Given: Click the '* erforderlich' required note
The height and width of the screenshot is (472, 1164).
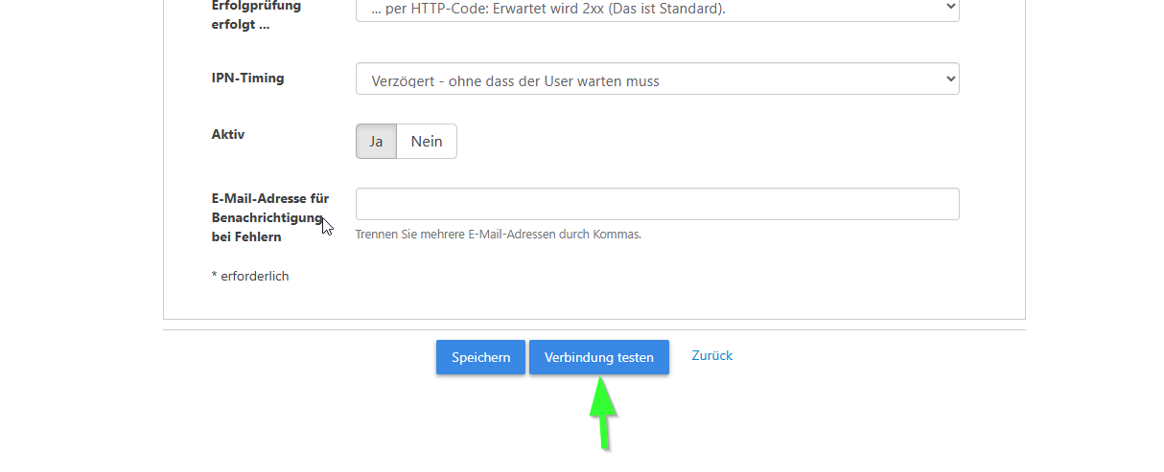Looking at the screenshot, I should click(249, 276).
